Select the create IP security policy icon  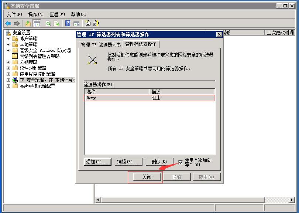tap(88, 23)
